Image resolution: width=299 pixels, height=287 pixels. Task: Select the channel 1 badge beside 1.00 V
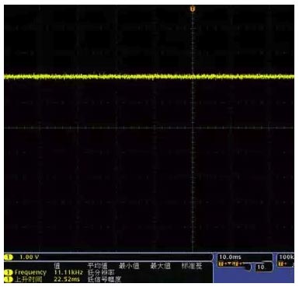coord(9,257)
